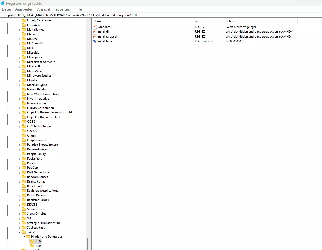This screenshot has height=250, width=322.
Task: Click the REG_DWORD type cell
Action: (x=204, y=41)
